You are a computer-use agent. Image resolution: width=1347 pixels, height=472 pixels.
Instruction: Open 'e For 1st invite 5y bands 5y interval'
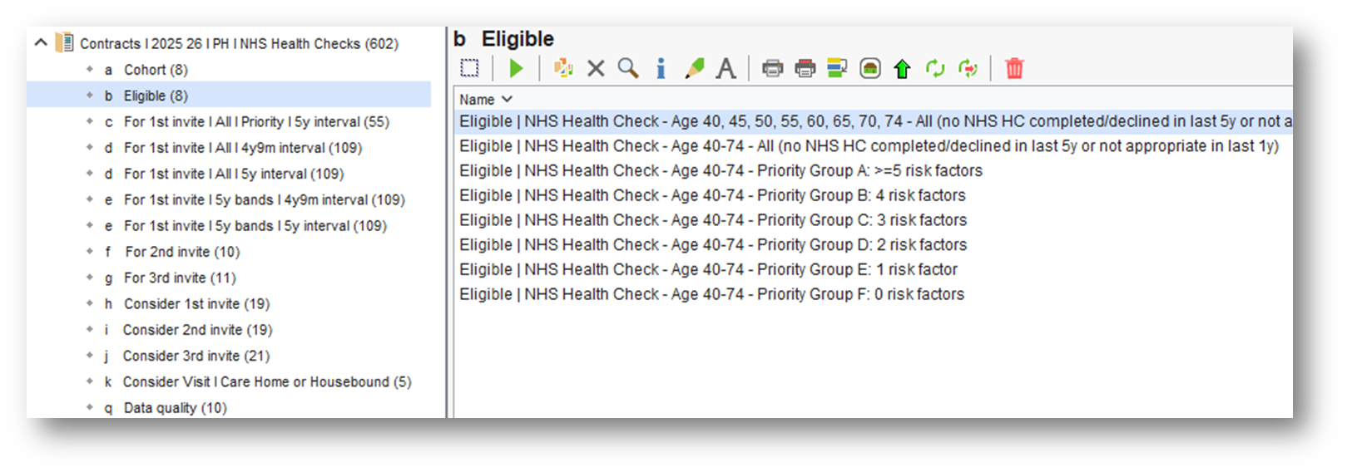[x=255, y=225]
